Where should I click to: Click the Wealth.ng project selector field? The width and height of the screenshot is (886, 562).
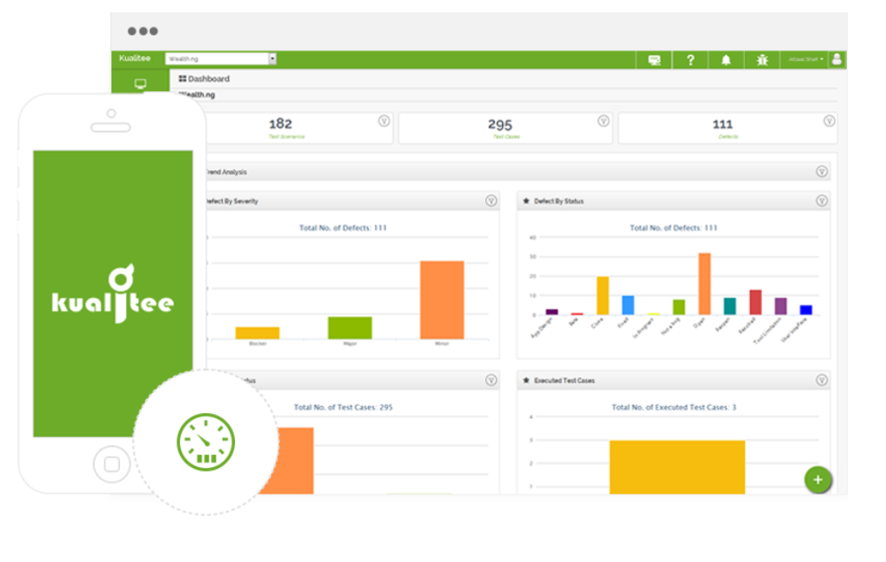[x=220, y=59]
